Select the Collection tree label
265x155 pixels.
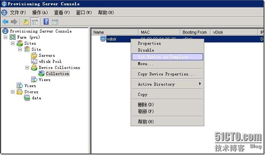click(x=57, y=74)
